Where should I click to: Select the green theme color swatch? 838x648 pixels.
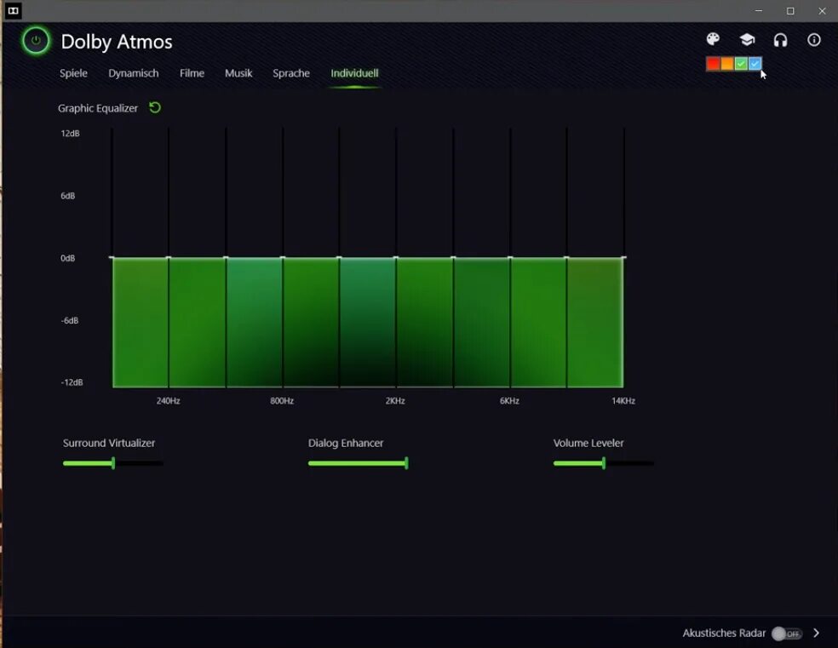point(741,64)
